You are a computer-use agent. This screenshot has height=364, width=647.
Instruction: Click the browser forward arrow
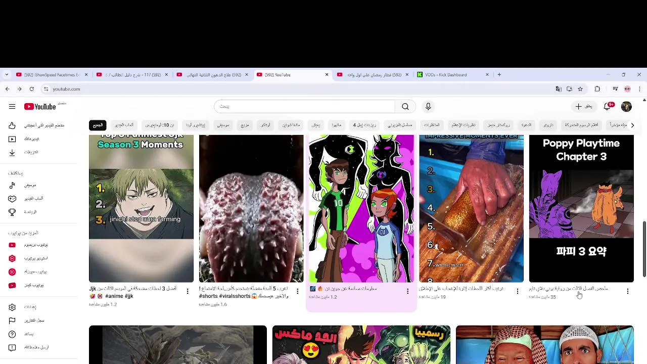click(19, 89)
